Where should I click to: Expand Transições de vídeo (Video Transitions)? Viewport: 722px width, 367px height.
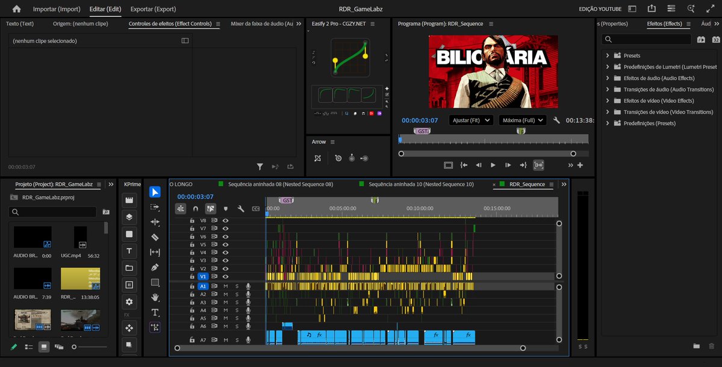tap(608, 112)
